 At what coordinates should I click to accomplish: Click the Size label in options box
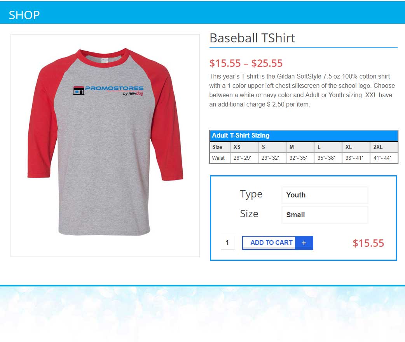(249, 214)
